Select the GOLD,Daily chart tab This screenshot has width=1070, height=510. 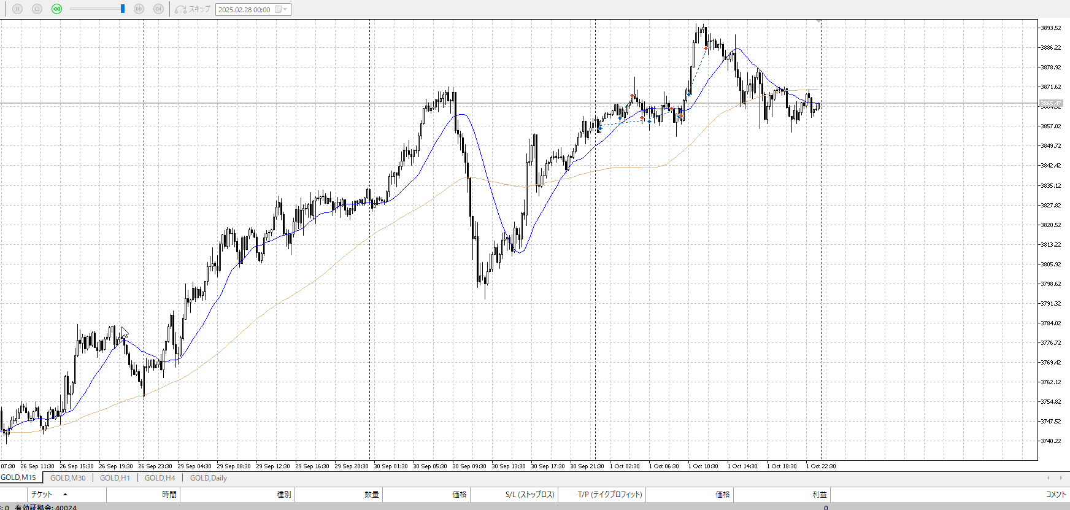[208, 478]
